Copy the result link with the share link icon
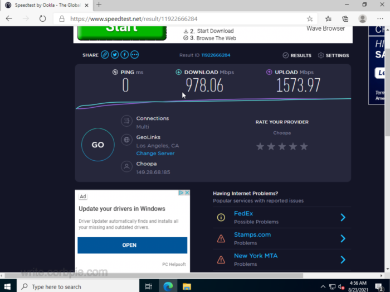Image resolution: width=390 pixels, height=292 pixels. [105, 55]
